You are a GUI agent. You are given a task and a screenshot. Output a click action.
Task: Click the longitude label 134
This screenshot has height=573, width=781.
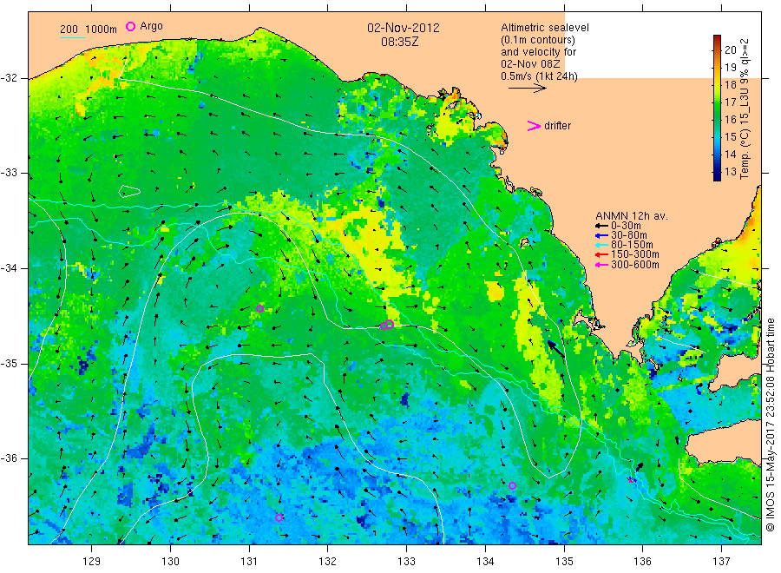tap(485, 562)
